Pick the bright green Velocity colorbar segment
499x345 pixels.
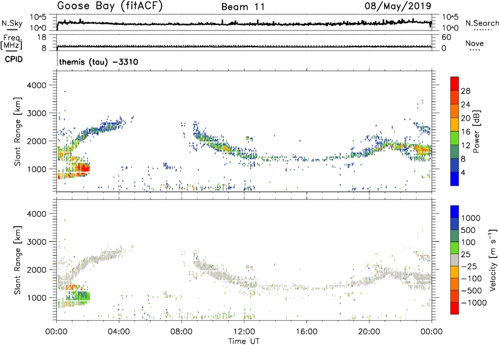[x=455, y=248]
